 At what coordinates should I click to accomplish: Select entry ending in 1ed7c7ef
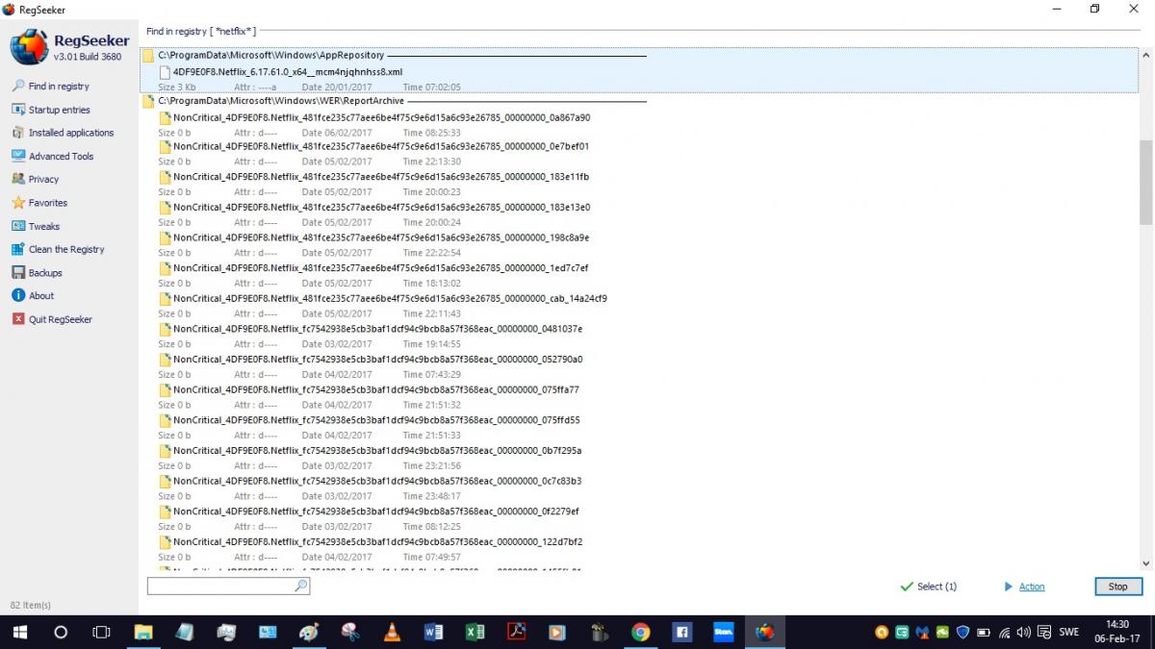[381, 268]
